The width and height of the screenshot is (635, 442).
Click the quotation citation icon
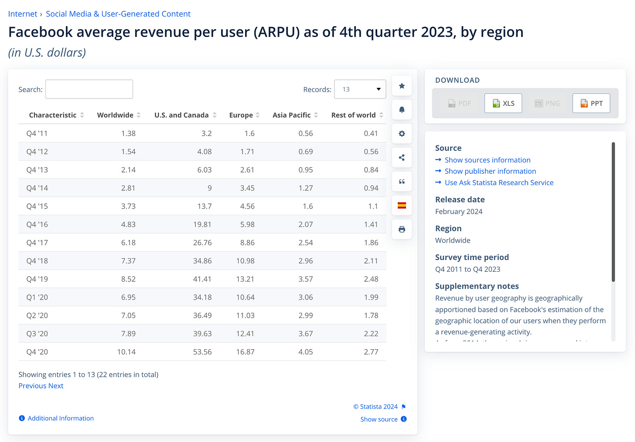coord(402,182)
